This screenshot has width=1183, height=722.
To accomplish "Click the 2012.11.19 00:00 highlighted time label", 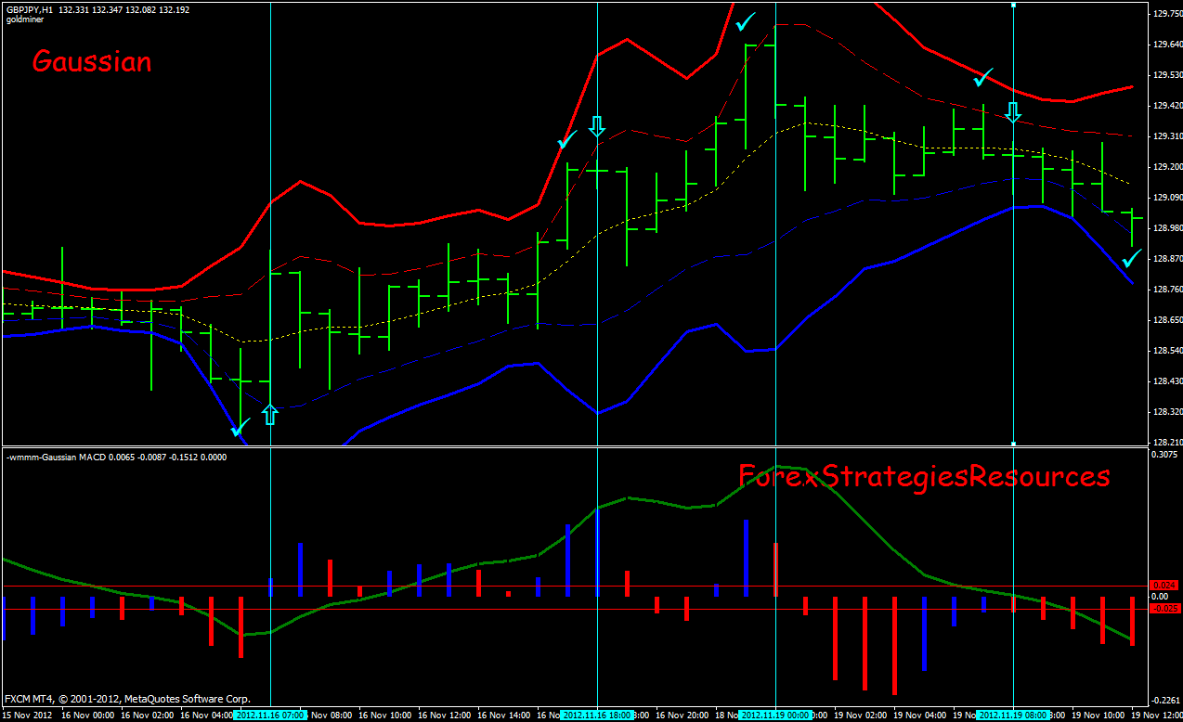I will [x=775, y=716].
